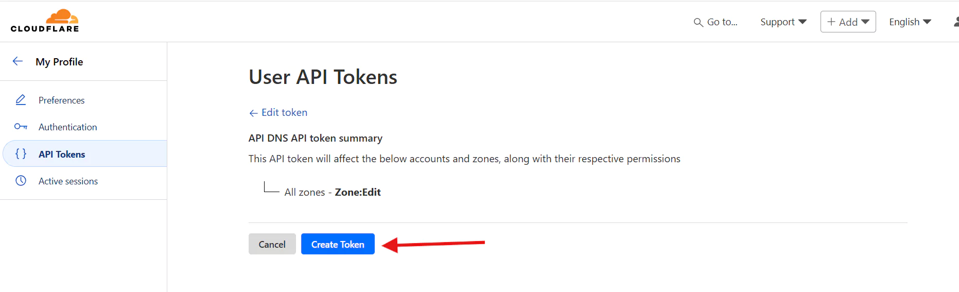Click the user account icon
Image resolution: width=959 pixels, height=292 pixels.
(x=955, y=22)
